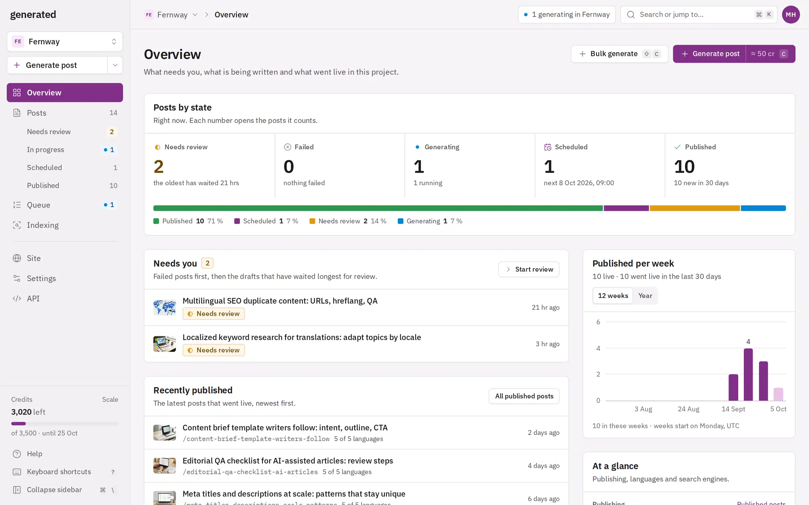
Task: Switch chart to 12 weeks
Action: (613, 296)
